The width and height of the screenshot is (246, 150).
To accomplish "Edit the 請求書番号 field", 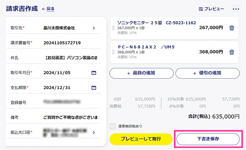I will [54, 43].
